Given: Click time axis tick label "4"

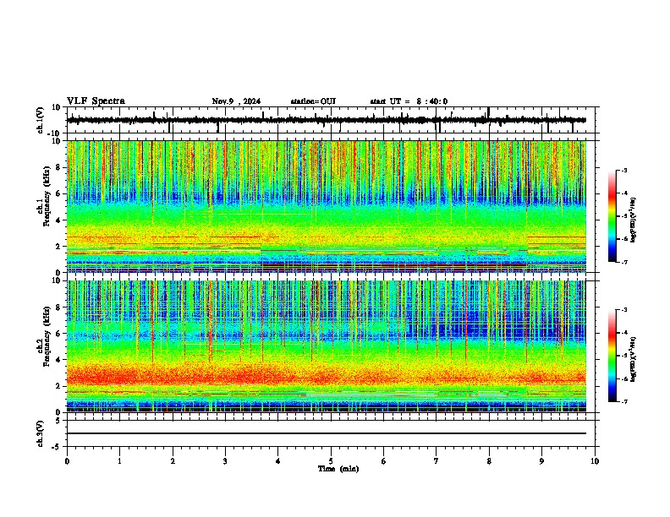Looking at the screenshot, I should click(278, 461).
